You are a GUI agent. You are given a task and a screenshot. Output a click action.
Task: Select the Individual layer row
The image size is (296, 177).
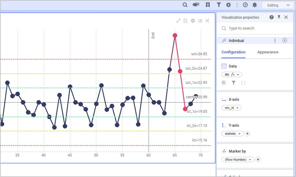255,40
